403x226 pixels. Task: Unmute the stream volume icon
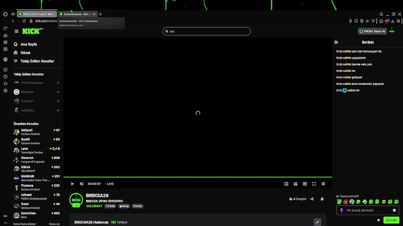[82, 184]
